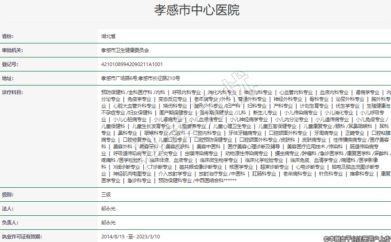Click the validity dates 2014/8/15 -至- 2023/3/10

[131, 237]
